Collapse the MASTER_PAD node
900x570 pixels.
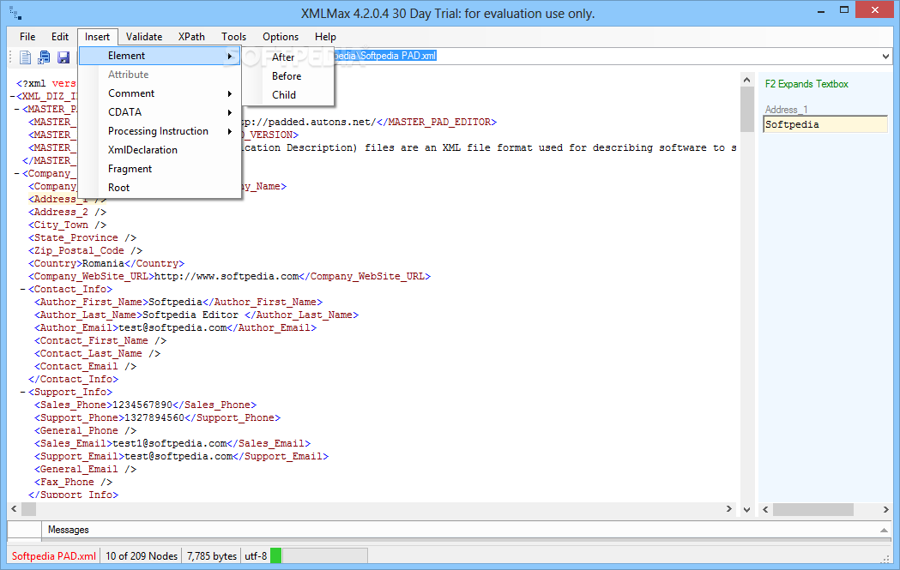click(x=18, y=109)
